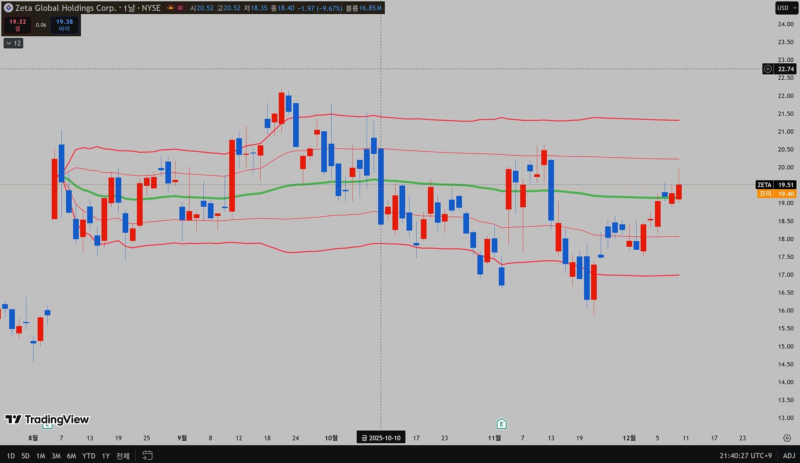Click the earnings E marker in November

501,424
